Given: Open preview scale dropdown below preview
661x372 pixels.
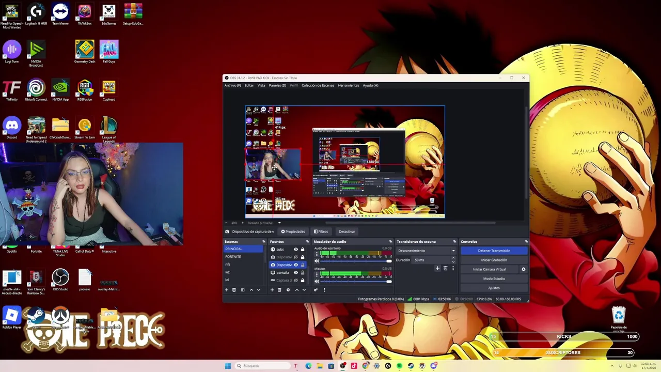Looking at the screenshot, I should (279, 223).
